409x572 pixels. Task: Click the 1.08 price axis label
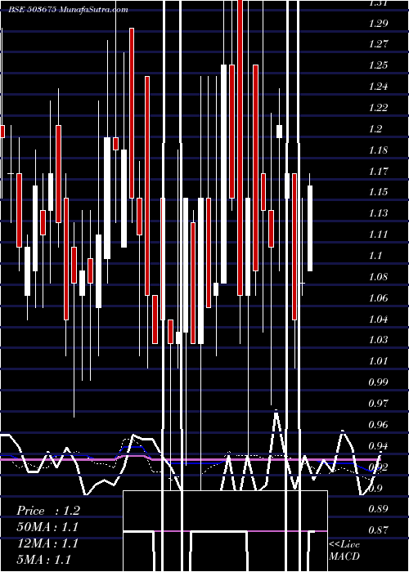[378, 276]
